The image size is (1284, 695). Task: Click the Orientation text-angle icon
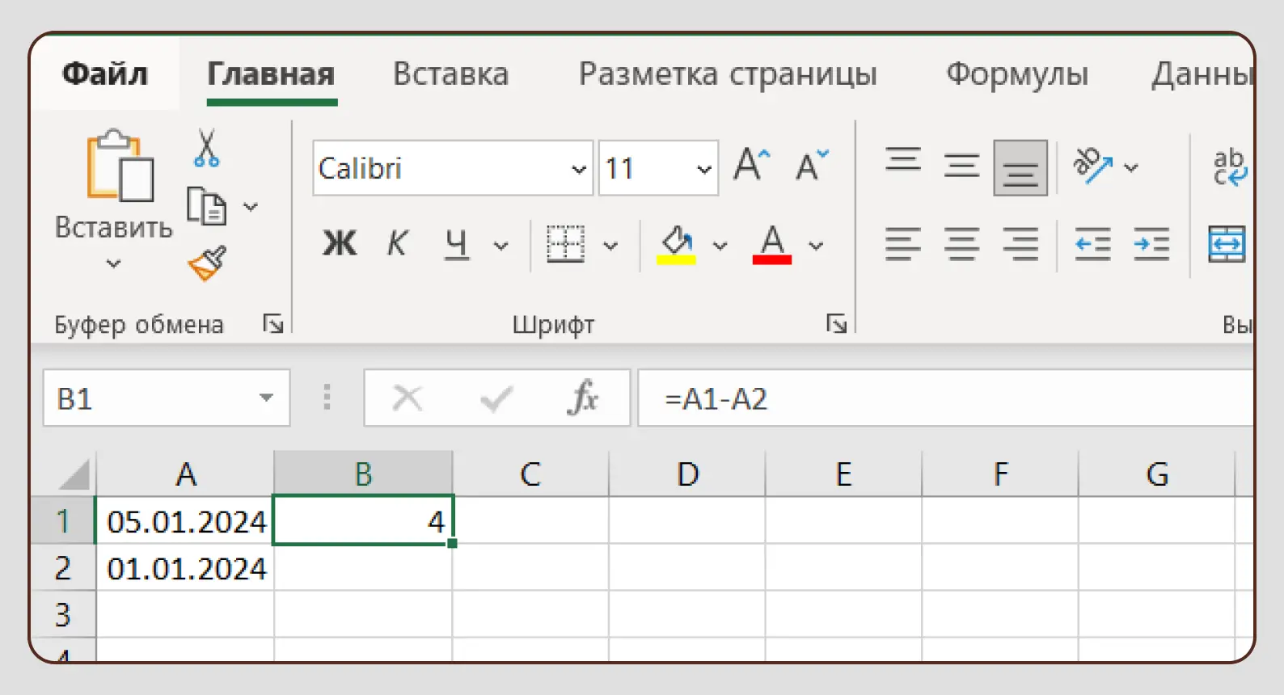coord(1092,166)
